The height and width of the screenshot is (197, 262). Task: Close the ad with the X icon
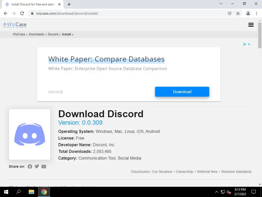click(x=249, y=44)
